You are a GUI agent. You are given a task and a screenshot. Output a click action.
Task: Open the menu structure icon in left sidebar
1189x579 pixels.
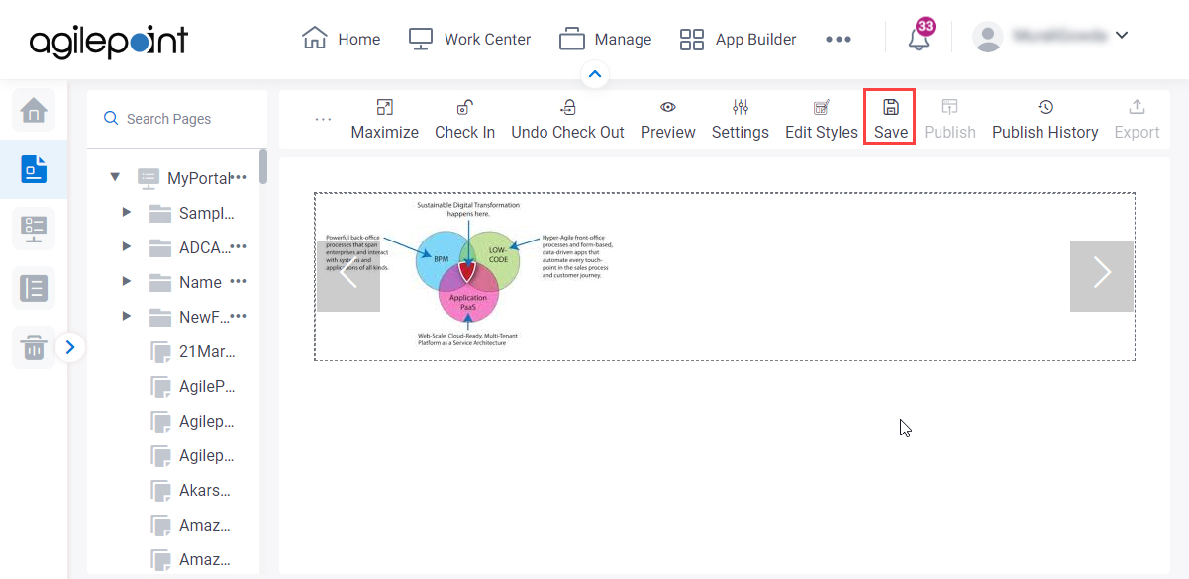click(34, 229)
